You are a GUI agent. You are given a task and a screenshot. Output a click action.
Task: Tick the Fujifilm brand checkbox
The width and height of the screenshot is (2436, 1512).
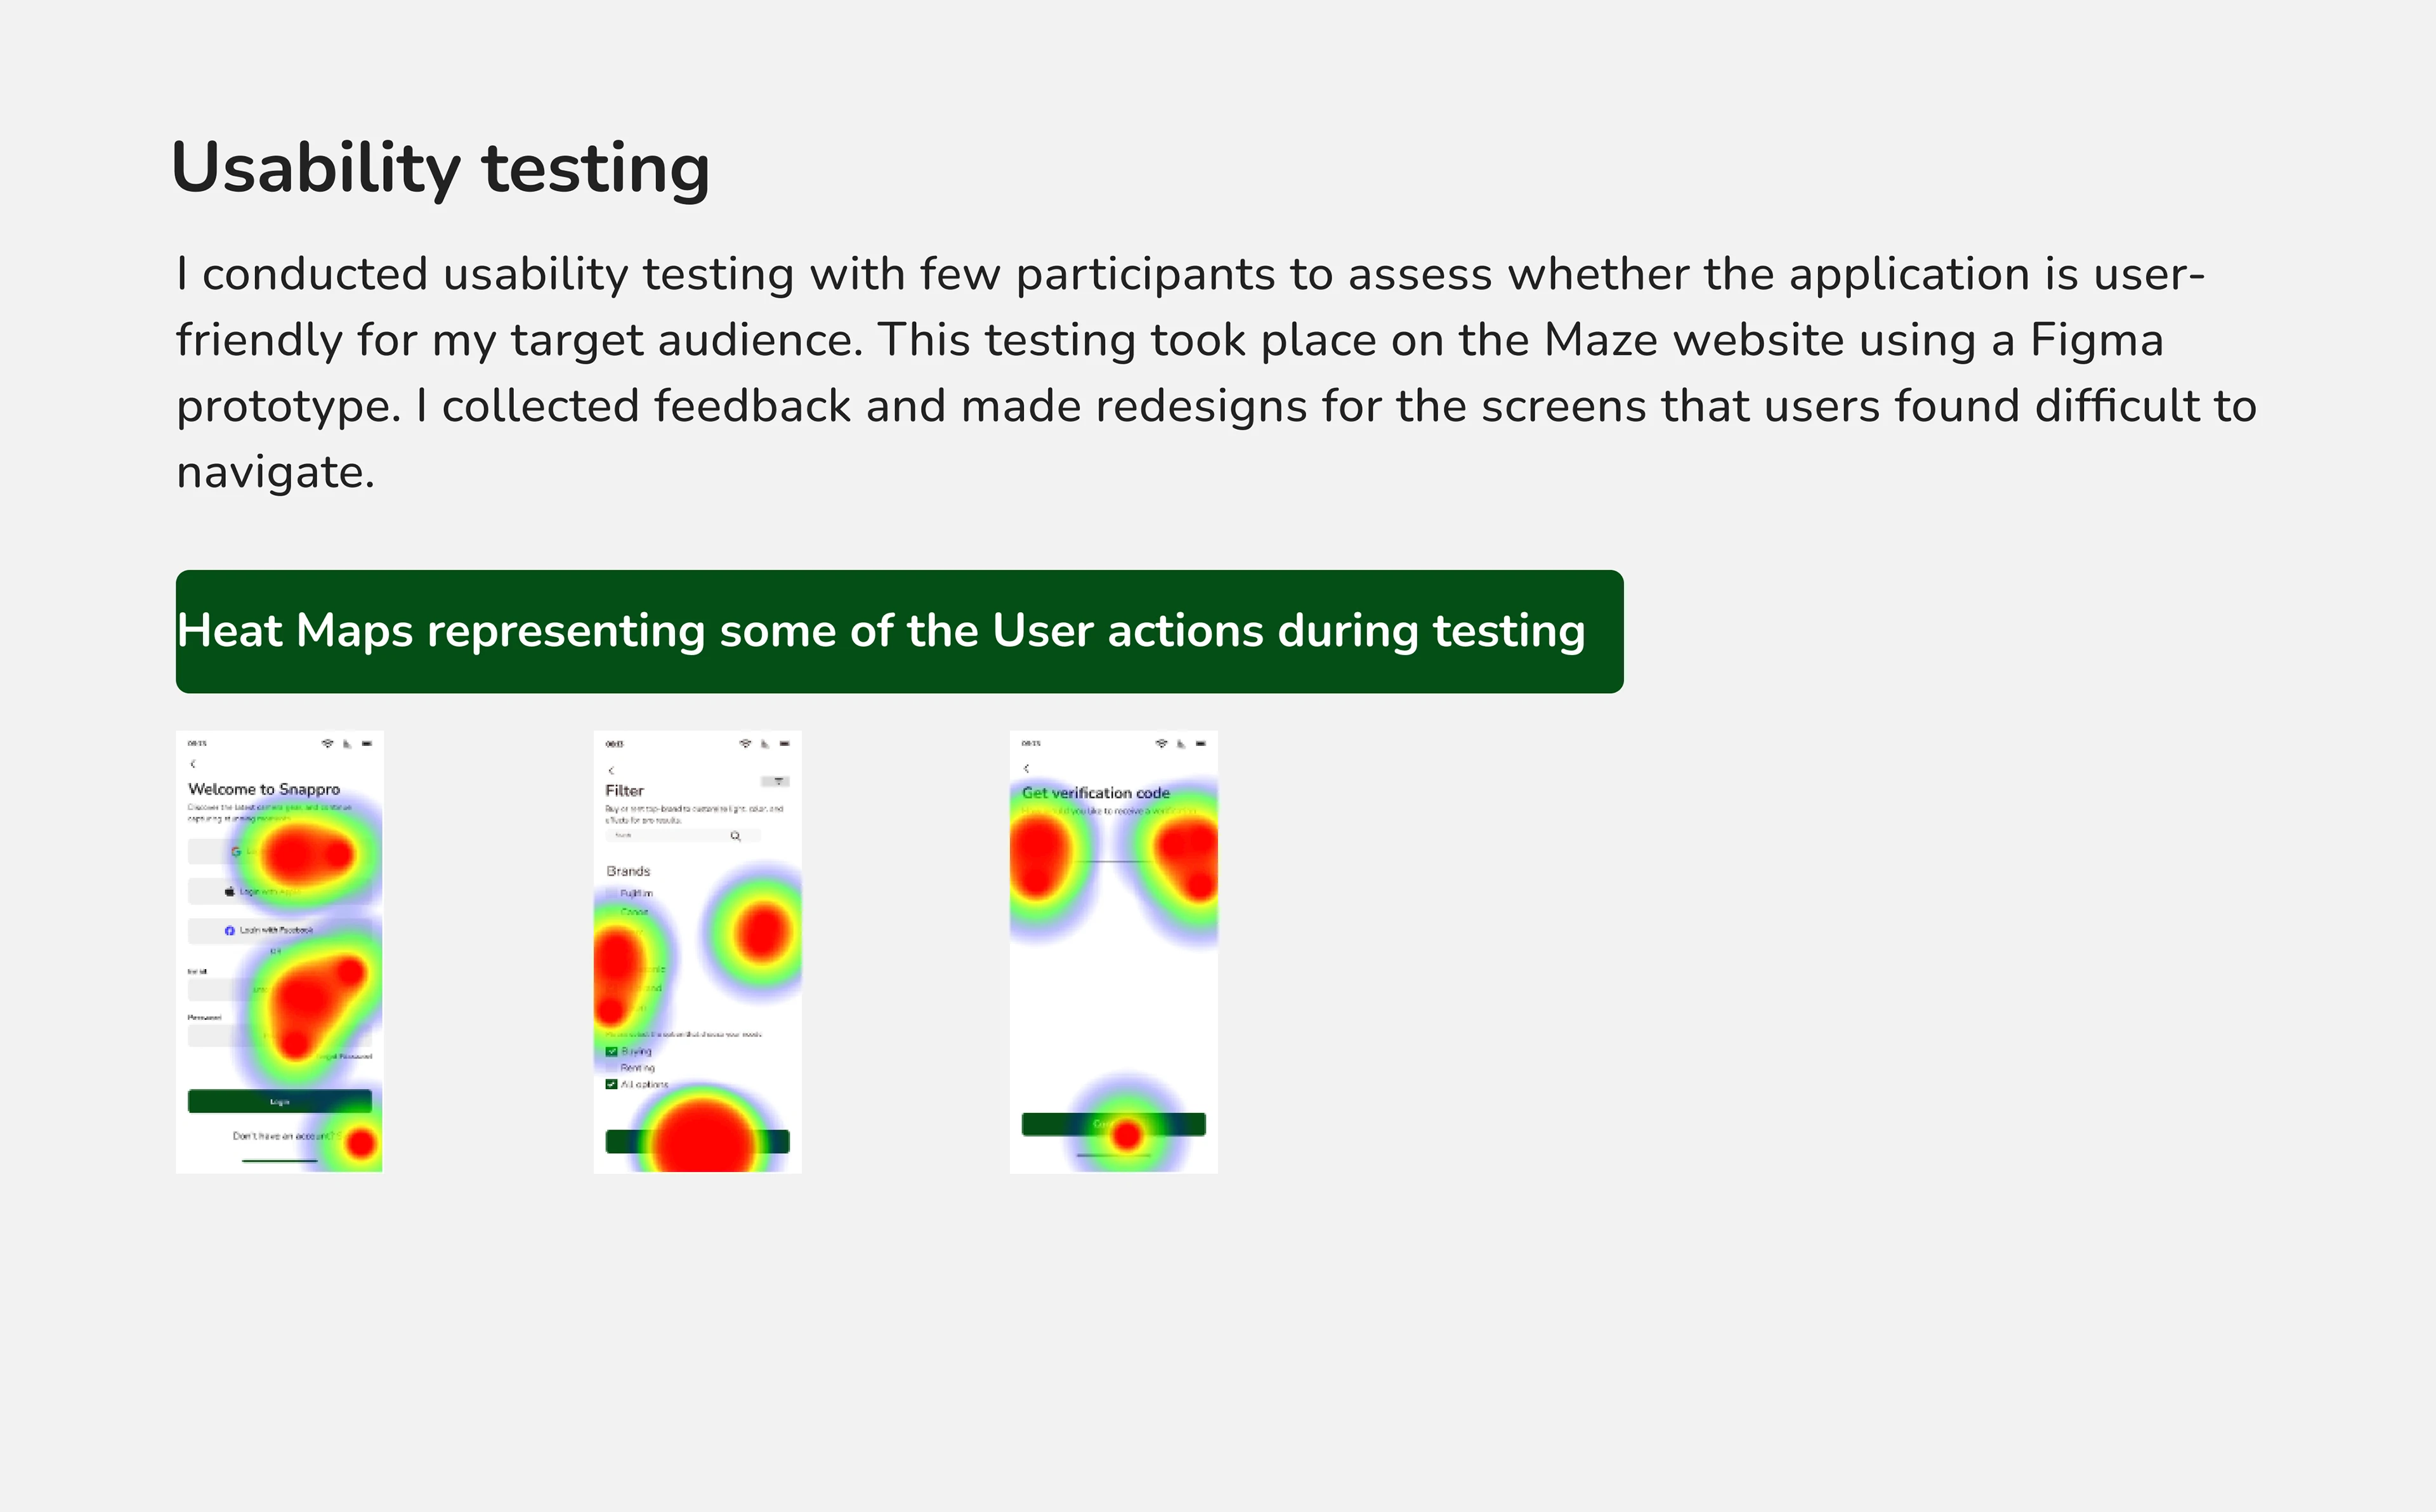click(612, 893)
